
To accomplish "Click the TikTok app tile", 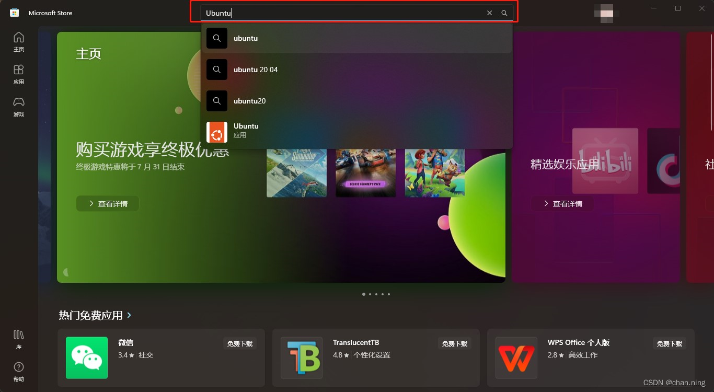I will point(664,161).
